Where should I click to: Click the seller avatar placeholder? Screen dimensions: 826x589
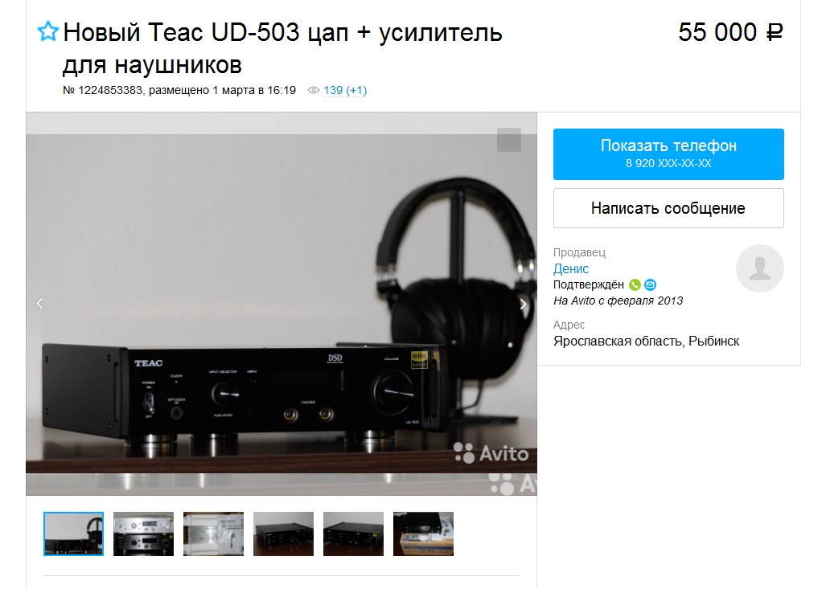(x=759, y=268)
